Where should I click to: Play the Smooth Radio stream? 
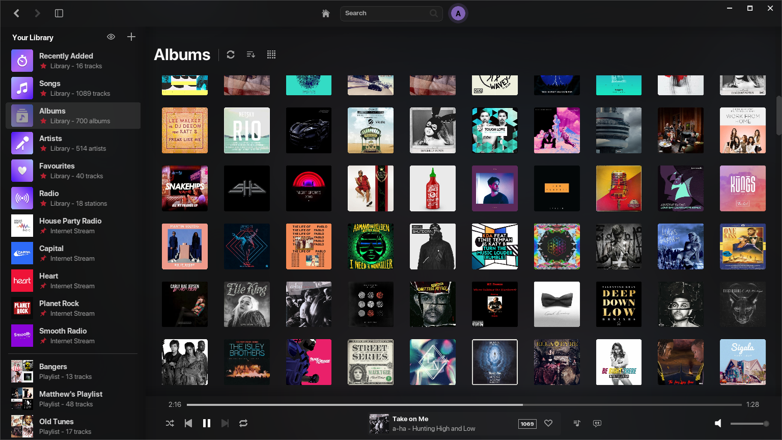[x=73, y=336]
